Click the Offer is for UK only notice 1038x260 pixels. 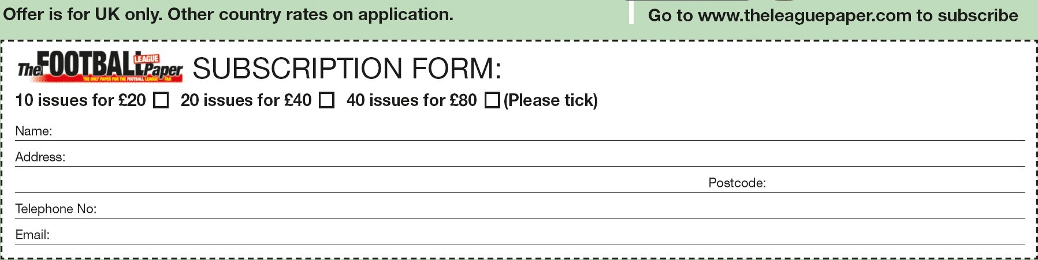[x=228, y=14]
